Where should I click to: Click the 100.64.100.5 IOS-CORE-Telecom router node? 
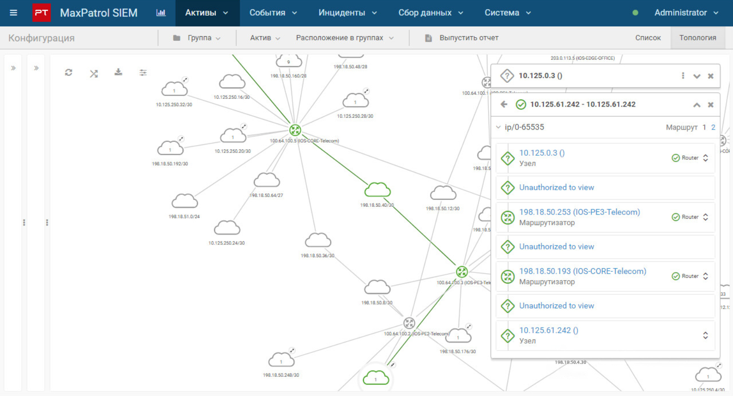[x=295, y=130]
